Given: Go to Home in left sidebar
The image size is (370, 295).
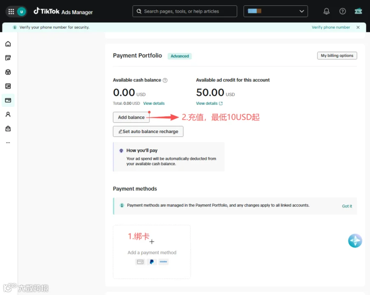Looking at the screenshot, I should pos(8,44).
